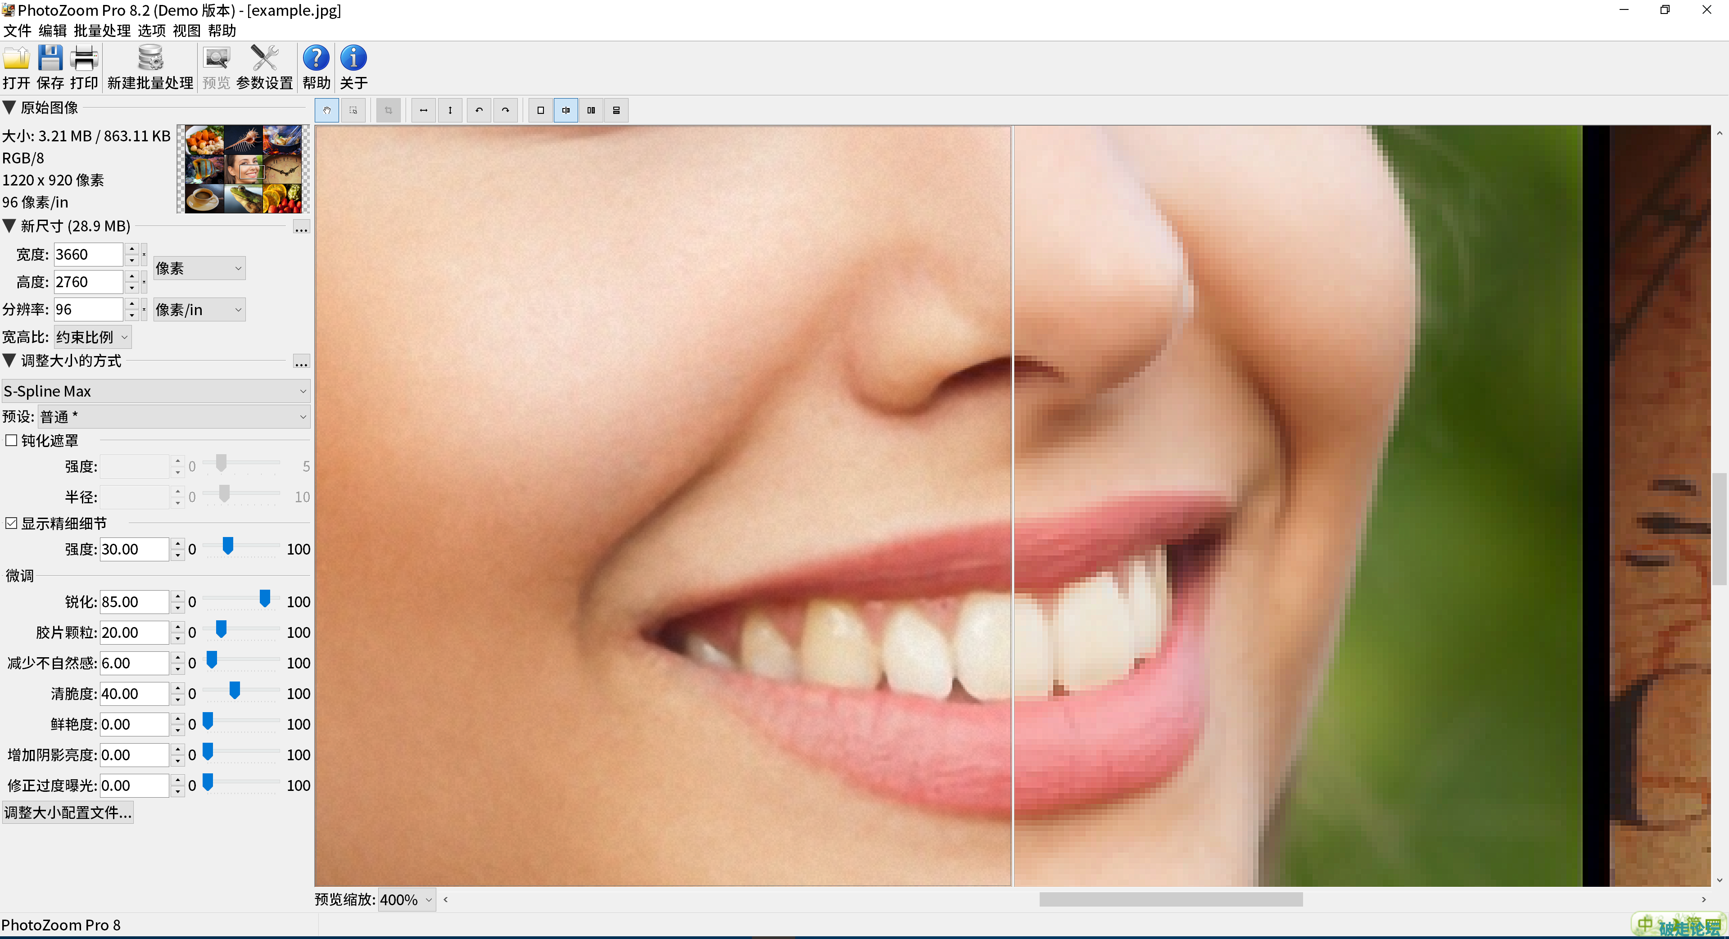The width and height of the screenshot is (1729, 939).
Task: Click the 新建批量处理 toolbar icon
Action: [x=150, y=67]
